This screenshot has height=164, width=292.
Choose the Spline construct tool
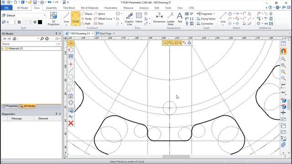(99, 14)
